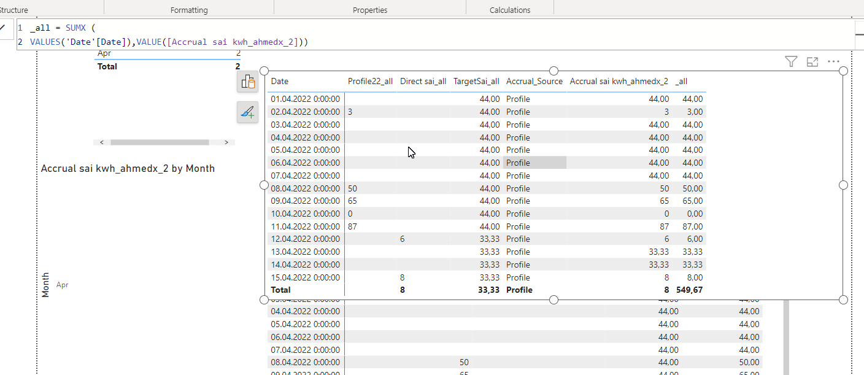Select the 02.04.2022 date cell in front table
Viewport: 864px width, 375px height.
point(305,112)
